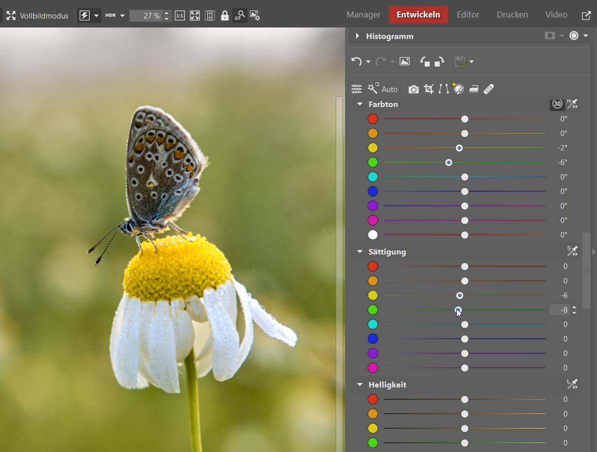The width and height of the screenshot is (597, 452).
Task: Select the straighten lines tool
Action: 444,89
